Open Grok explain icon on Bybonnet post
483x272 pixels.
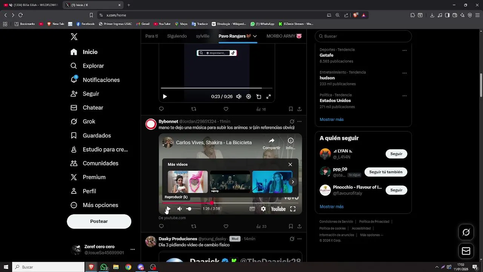click(x=292, y=122)
